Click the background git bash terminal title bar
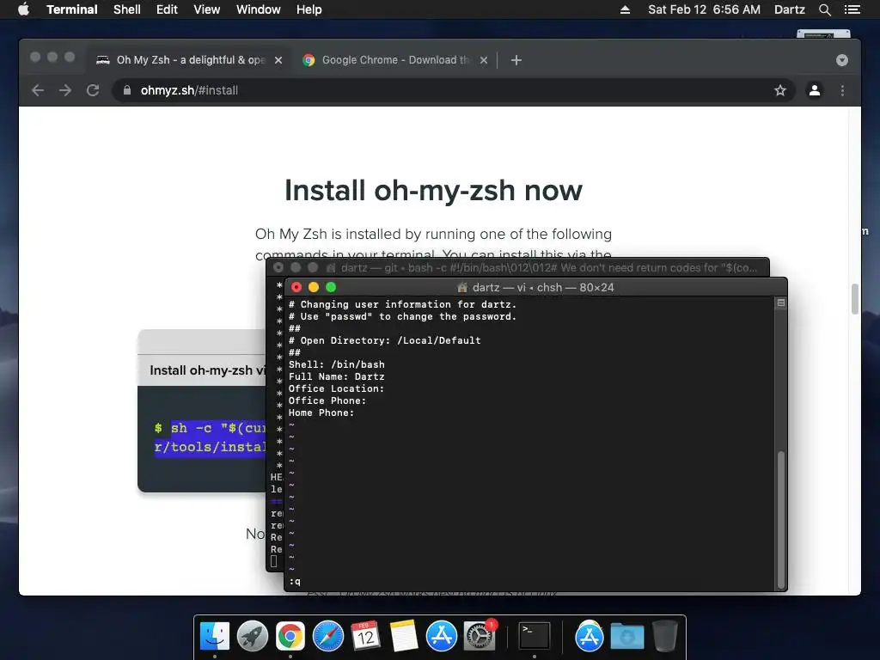880x660 pixels. pos(517,268)
